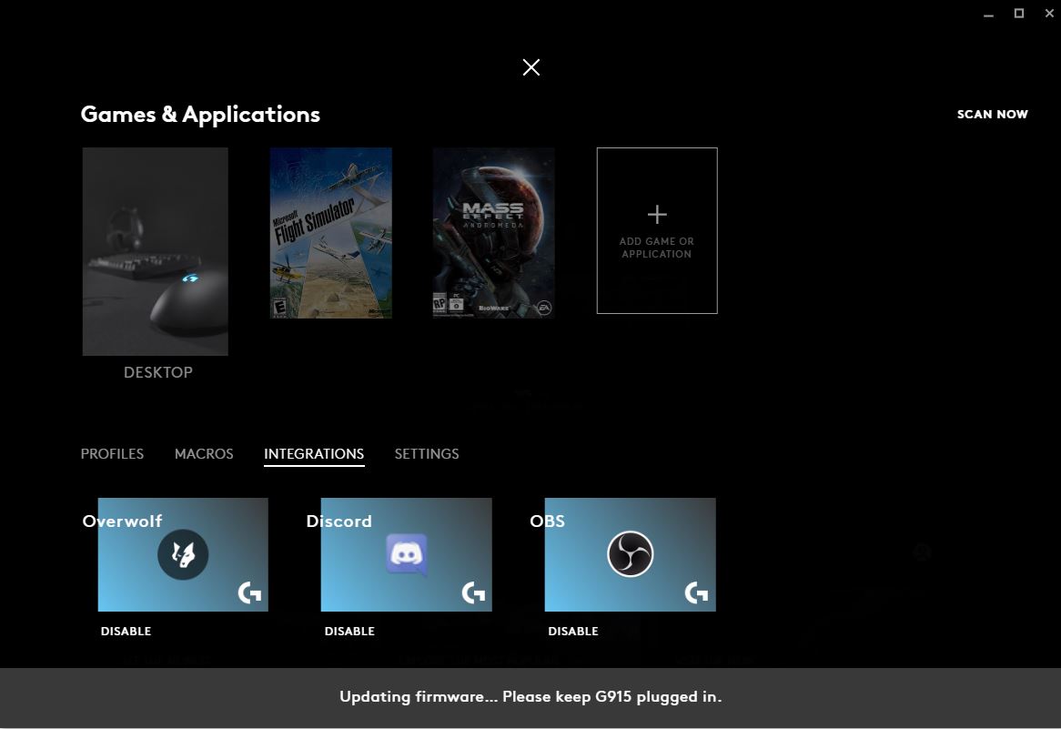Click the Overwolf wolf logo icon
1061x729 pixels.
tap(183, 554)
